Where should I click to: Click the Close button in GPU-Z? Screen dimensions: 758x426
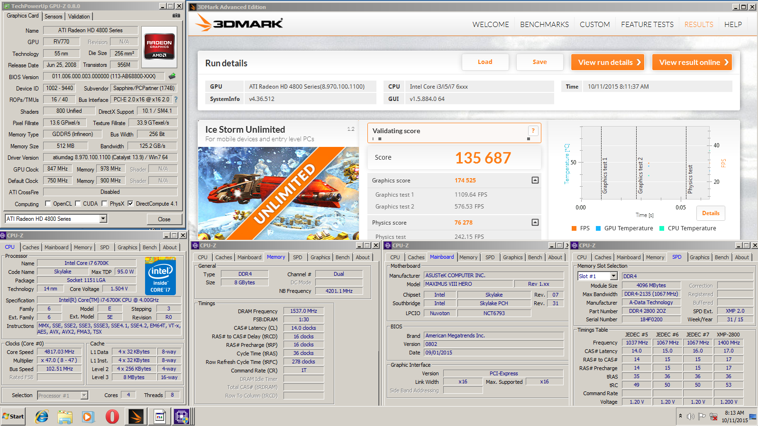point(164,219)
